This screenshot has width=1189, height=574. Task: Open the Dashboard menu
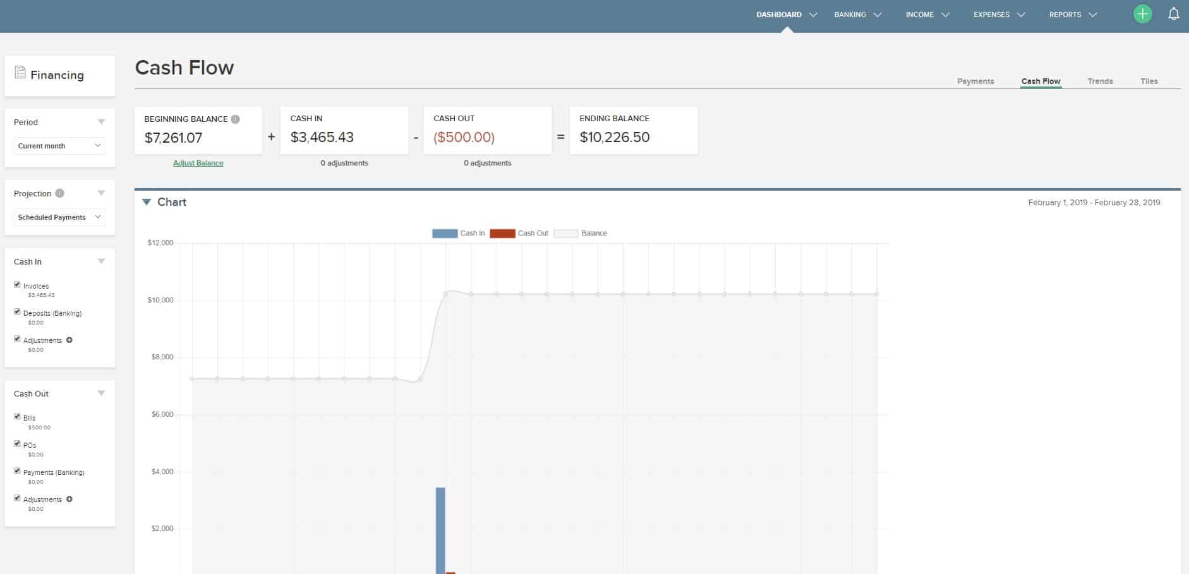coord(787,15)
